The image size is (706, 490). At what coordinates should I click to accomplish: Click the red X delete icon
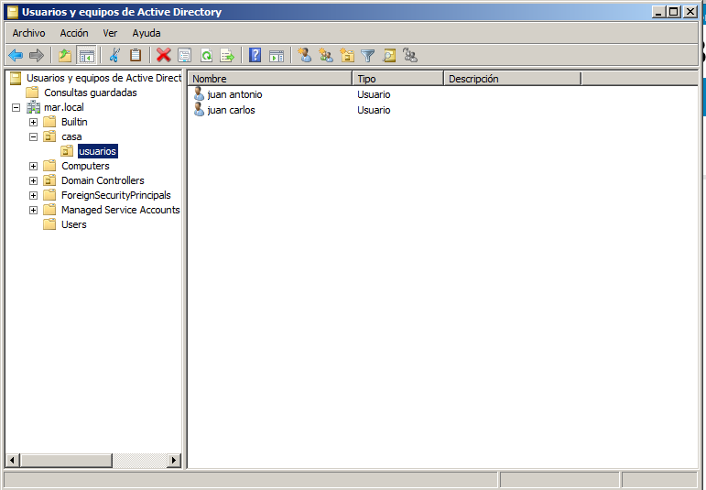pos(163,56)
